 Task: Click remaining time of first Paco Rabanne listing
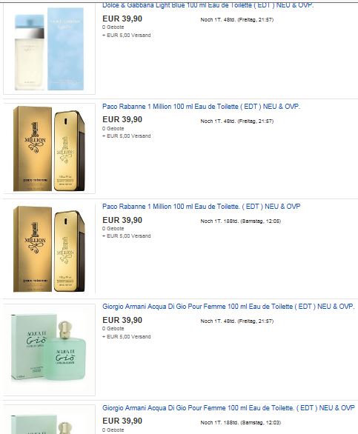point(237,121)
